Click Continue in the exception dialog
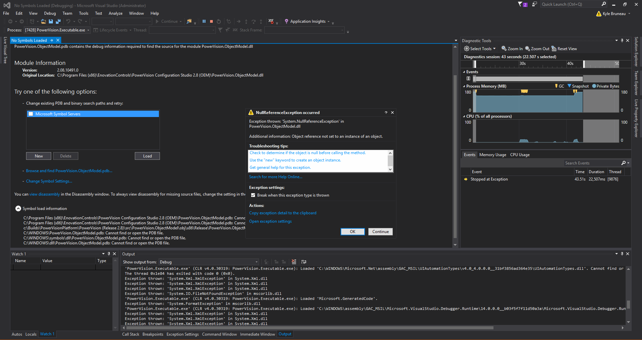This screenshot has height=340, width=642. [380, 232]
